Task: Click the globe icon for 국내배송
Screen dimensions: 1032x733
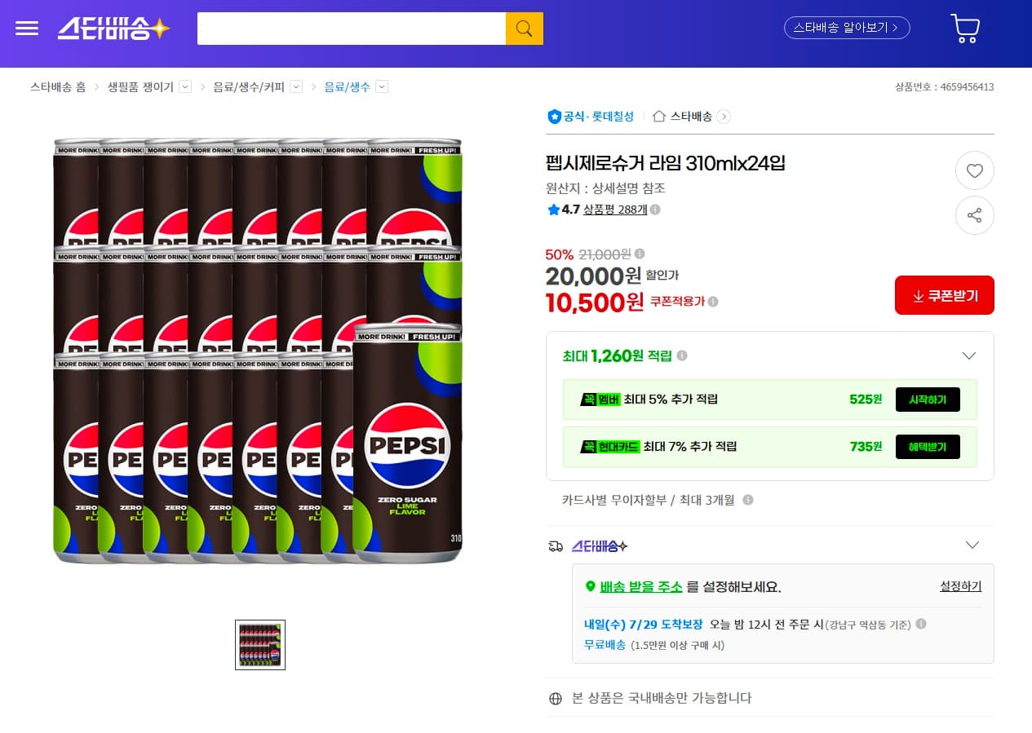Action: 556,698
